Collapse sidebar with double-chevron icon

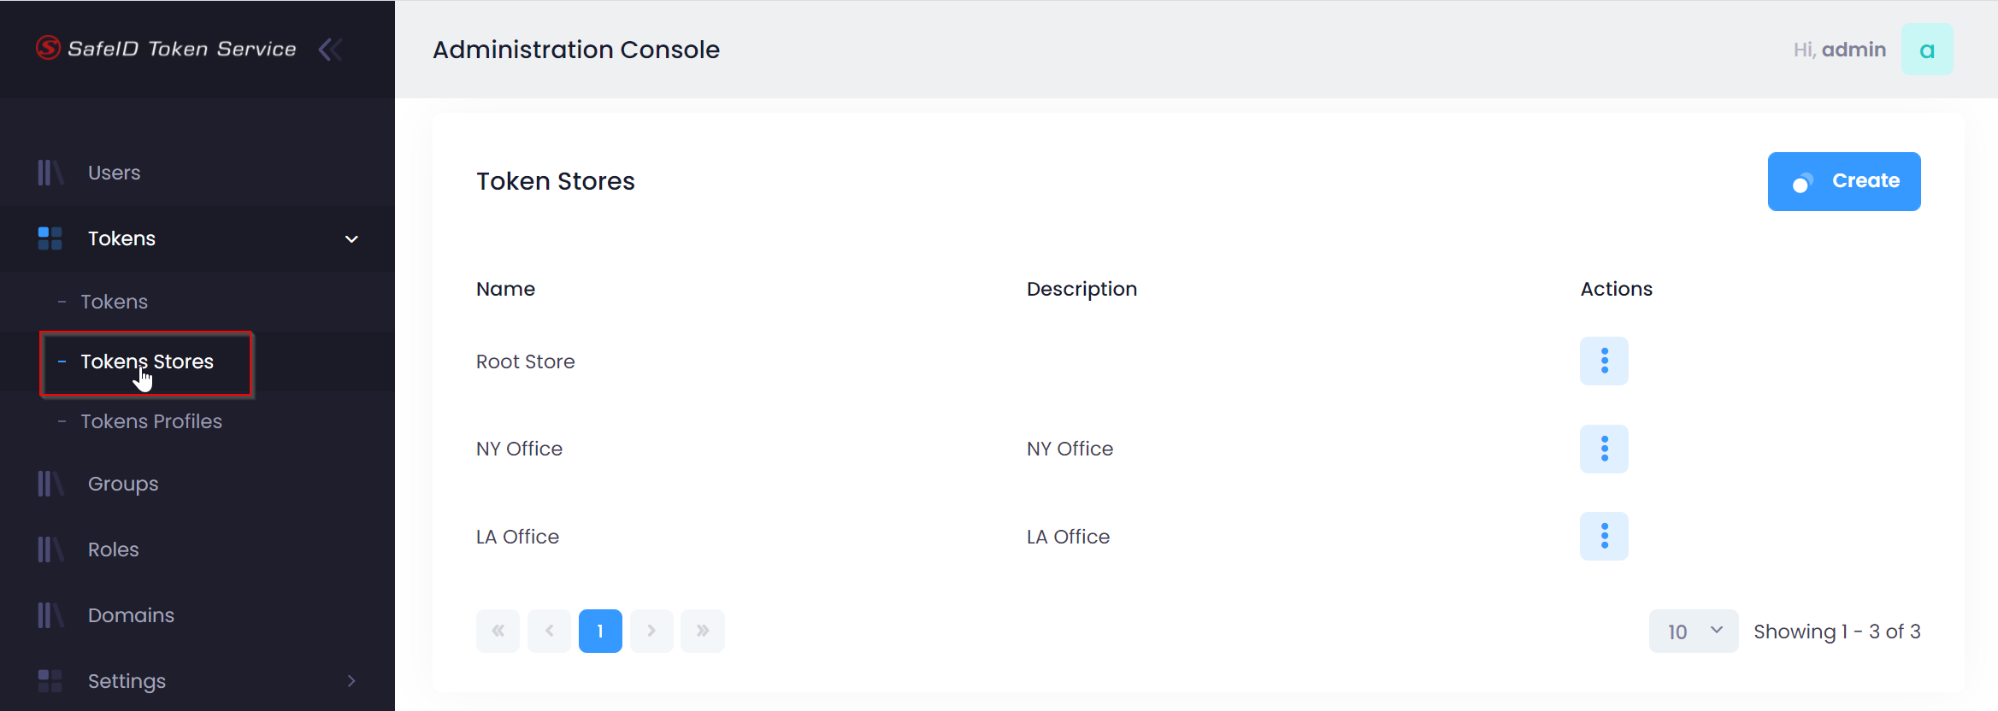tap(331, 50)
